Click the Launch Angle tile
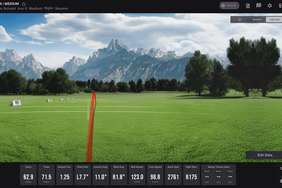 click(101, 175)
